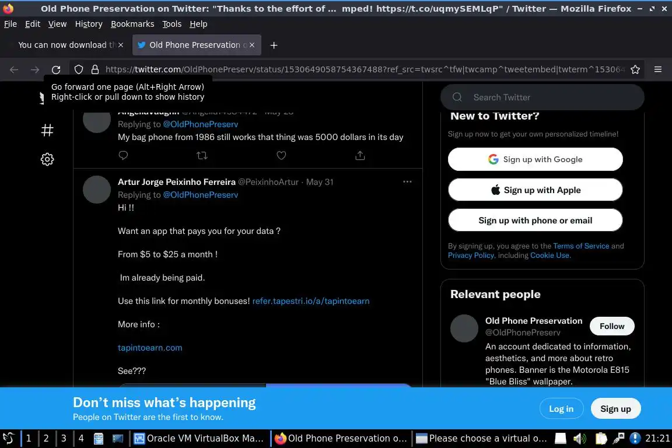
Task: Click the notification info tray icon
Action: pos(635,438)
